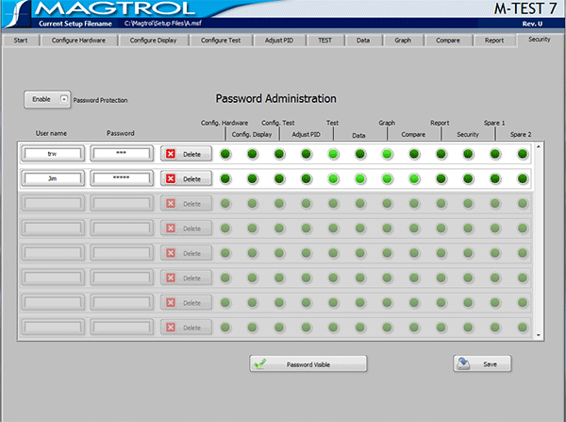This screenshot has height=422, width=566.
Task: Toggle Graph permission for Jim
Action: [387, 178]
